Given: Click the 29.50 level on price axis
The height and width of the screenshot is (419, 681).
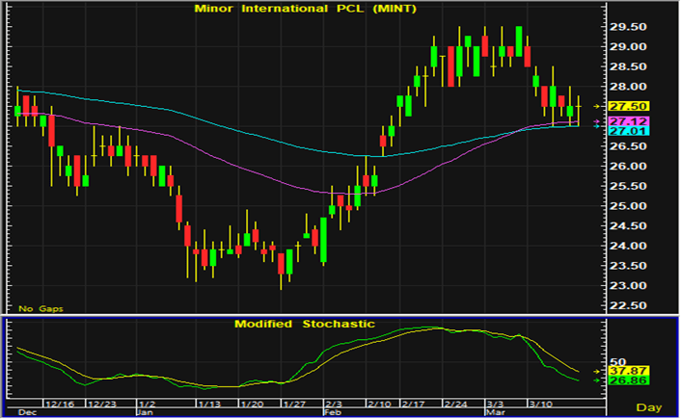Looking at the screenshot, I should pos(626,27).
